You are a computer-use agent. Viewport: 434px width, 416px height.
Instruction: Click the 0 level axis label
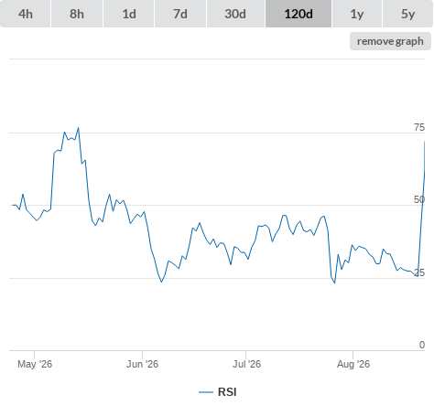[422, 345]
